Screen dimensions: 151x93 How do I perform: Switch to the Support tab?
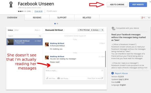(x=62, y=17)
